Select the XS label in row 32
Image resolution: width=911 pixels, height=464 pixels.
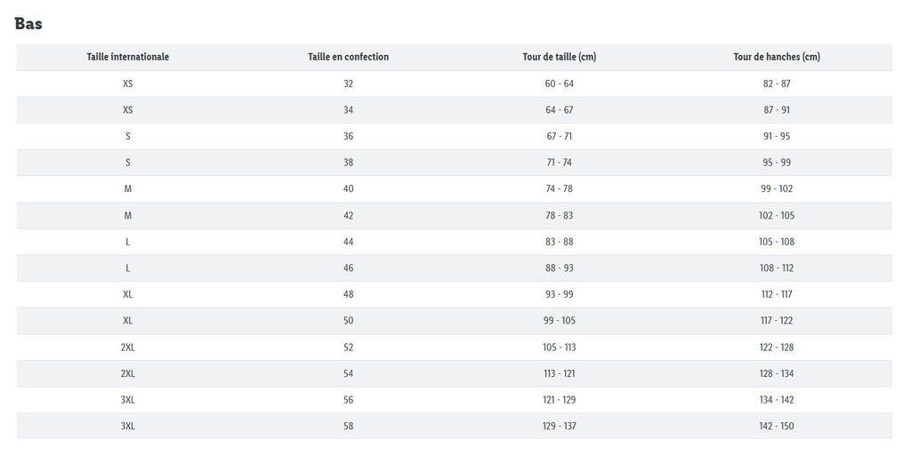tap(128, 84)
